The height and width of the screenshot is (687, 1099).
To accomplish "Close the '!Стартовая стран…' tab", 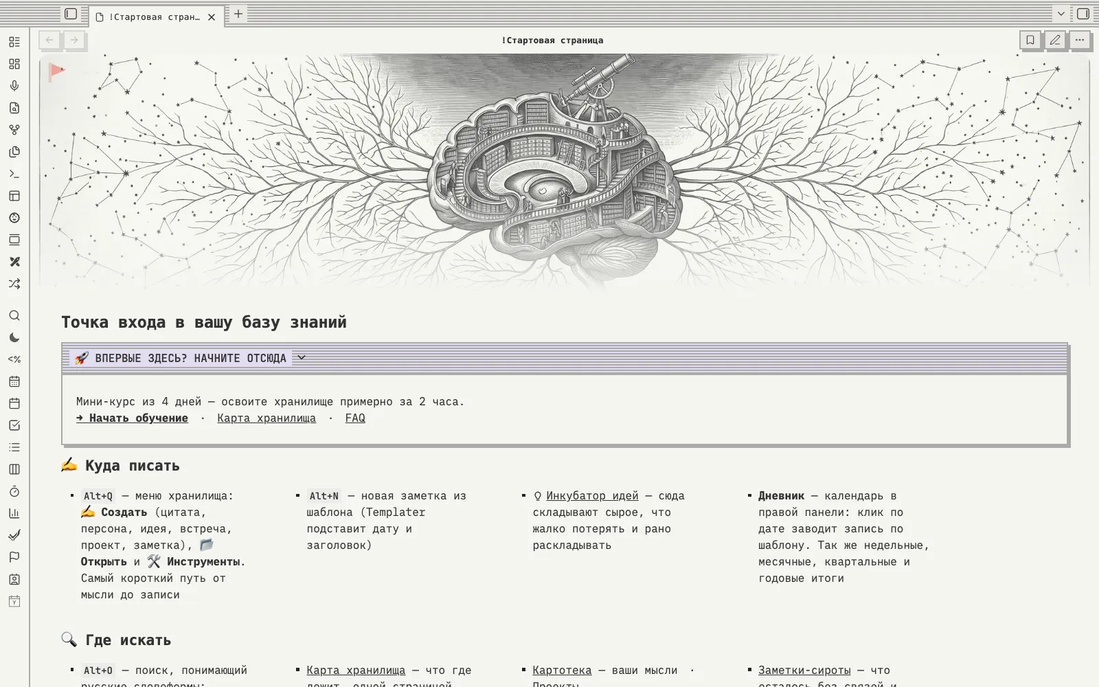I will pos(212,17).
